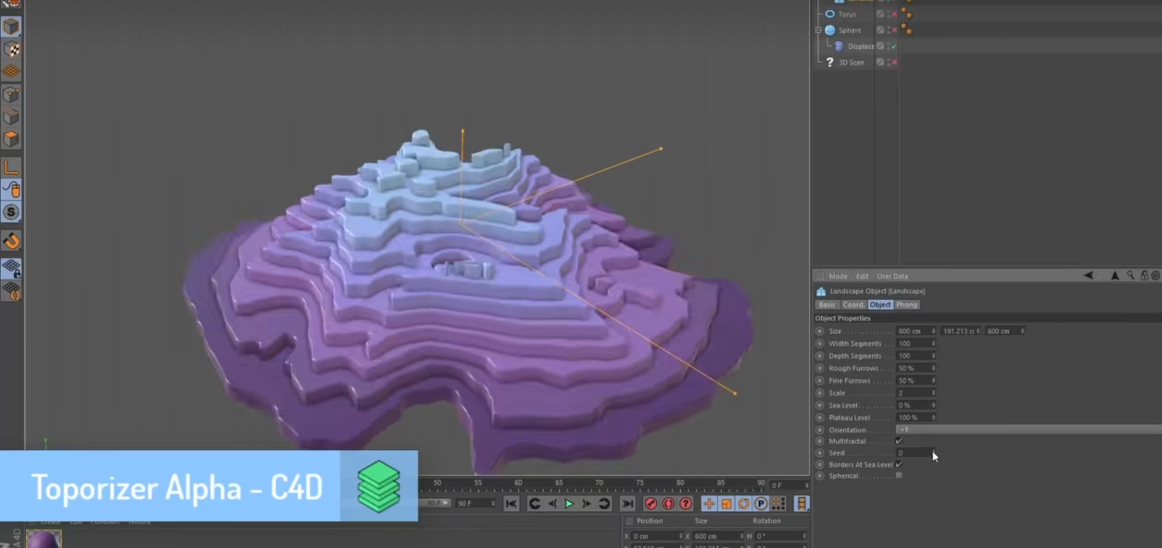Toggle Scale keyframe recording icon
The image size is (1162, 548).
[726, 504]
